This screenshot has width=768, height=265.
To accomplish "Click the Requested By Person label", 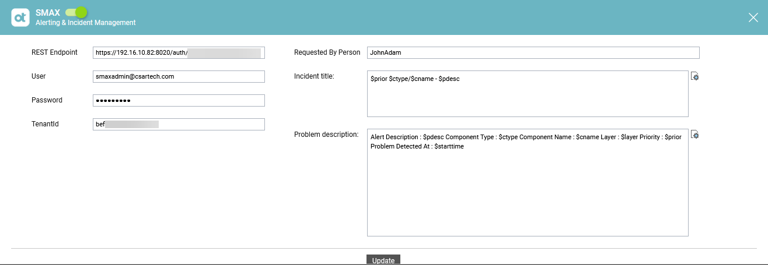I will point(327,52).
